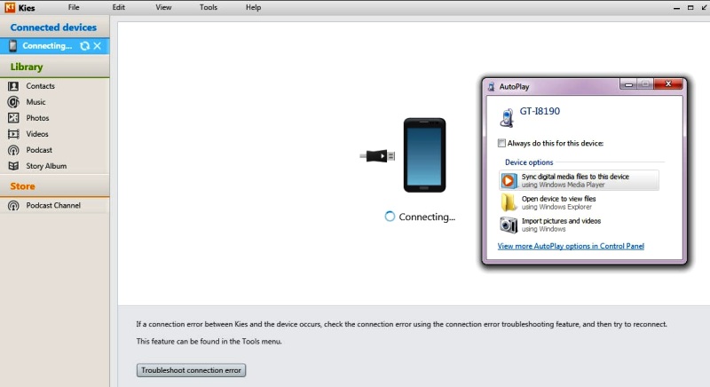Check Always do this for this device

coord(501,143)
